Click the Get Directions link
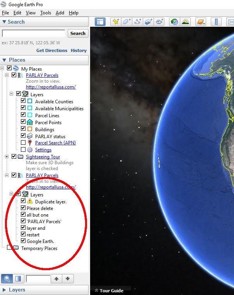This screenshot has width=234, height=295. pyautogui.click(x=51, y=50)
